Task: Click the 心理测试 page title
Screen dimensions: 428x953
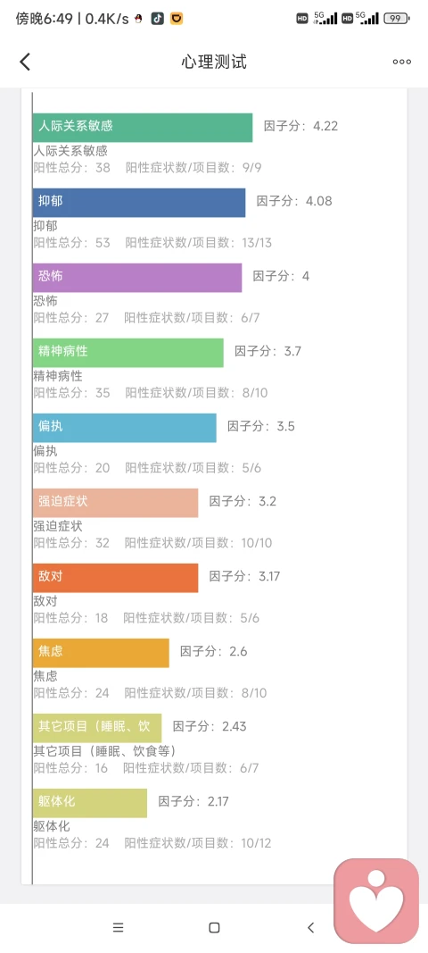Action: tap(214, 62)
